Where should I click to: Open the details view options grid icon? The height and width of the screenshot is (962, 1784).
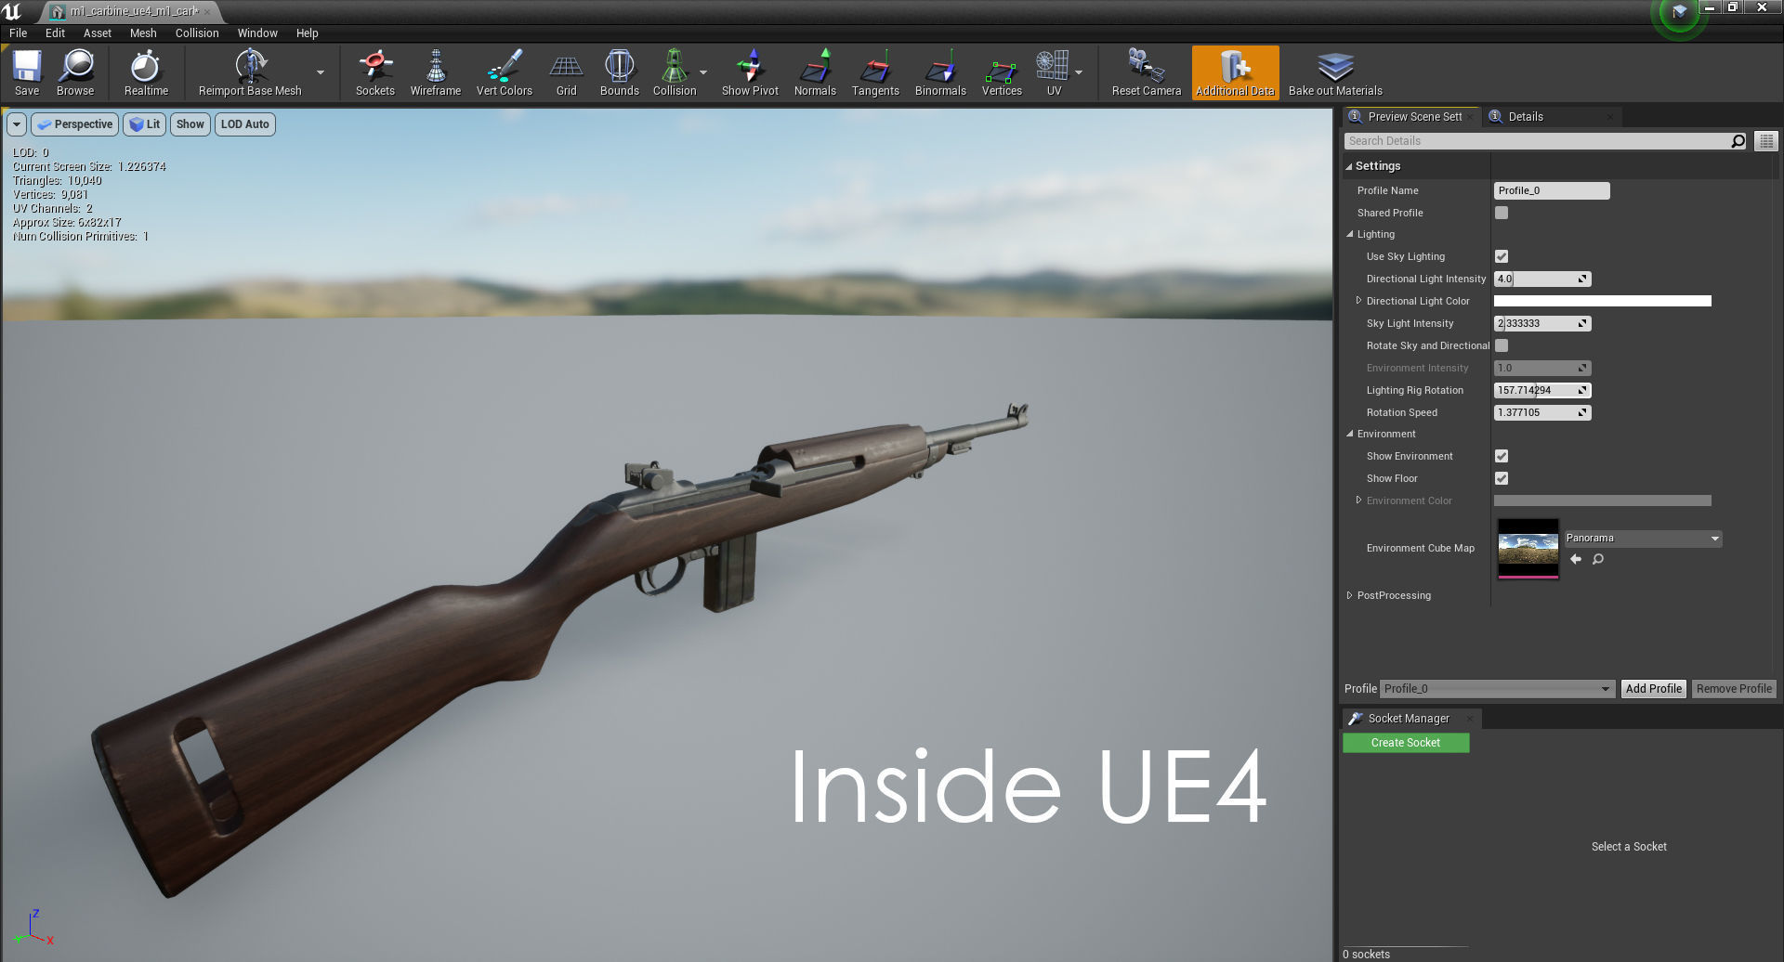[1766, 141]
